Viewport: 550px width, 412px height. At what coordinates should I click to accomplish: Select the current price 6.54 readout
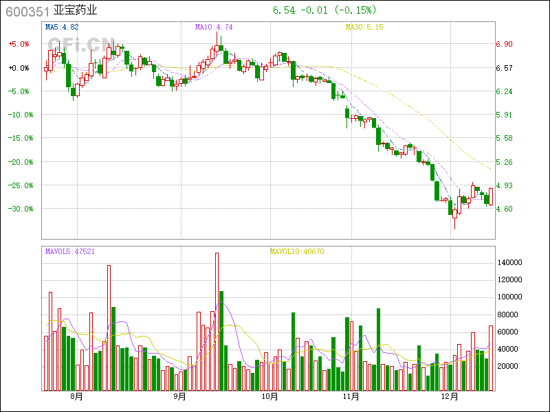pyautogui.click(x=284, y=10)
